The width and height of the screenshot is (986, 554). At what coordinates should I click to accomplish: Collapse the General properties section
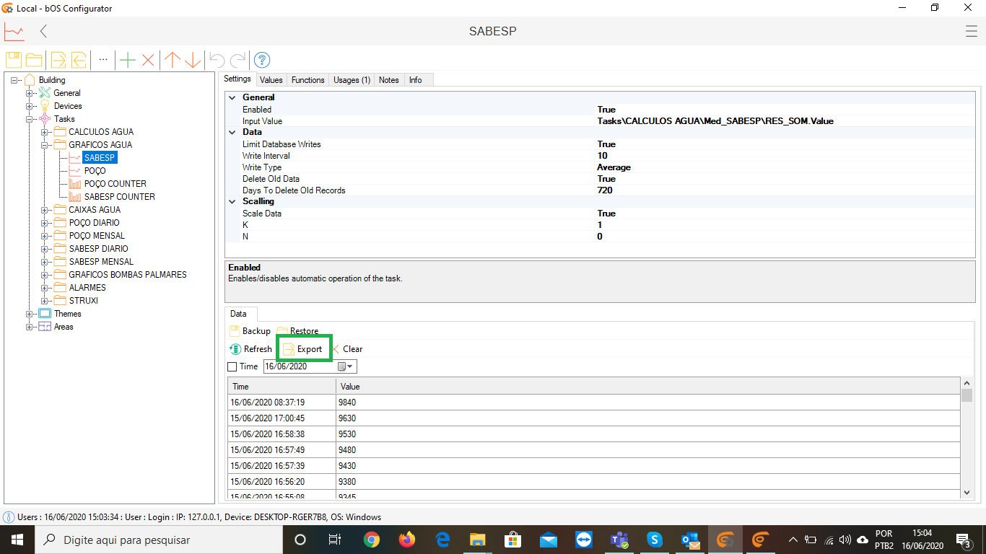click(x=232, y=97)
